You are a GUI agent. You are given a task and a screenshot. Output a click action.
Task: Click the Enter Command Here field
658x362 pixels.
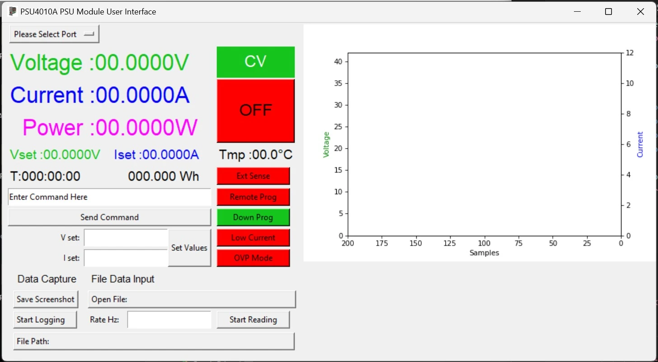coord(109,197)
